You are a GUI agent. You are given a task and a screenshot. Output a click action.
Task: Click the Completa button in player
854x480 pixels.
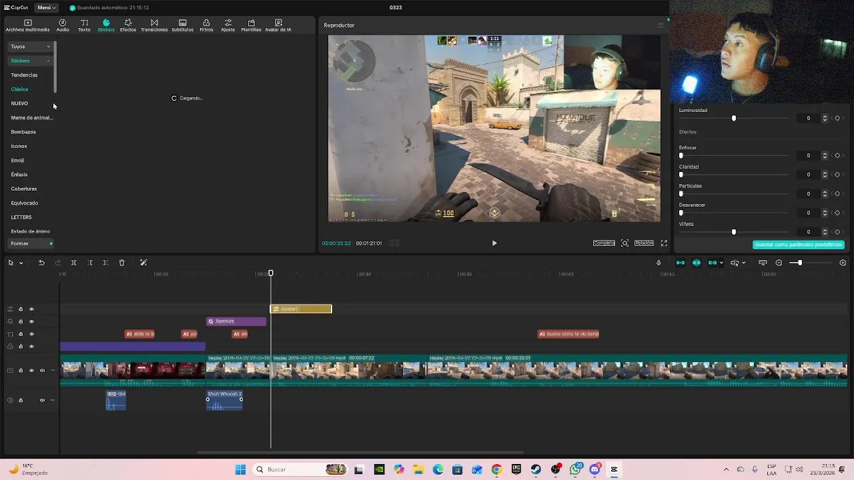pyautogui.click(x=604, y=243)
